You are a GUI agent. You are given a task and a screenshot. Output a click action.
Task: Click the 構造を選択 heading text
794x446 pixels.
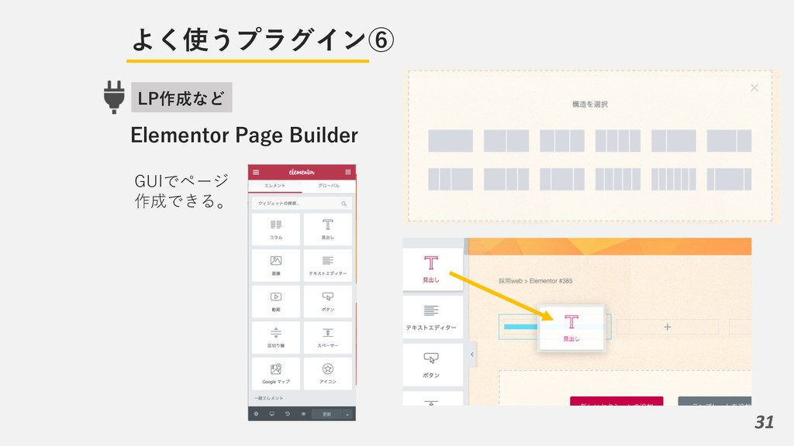590,105
